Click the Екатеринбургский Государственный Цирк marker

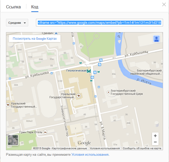(108, 92)
